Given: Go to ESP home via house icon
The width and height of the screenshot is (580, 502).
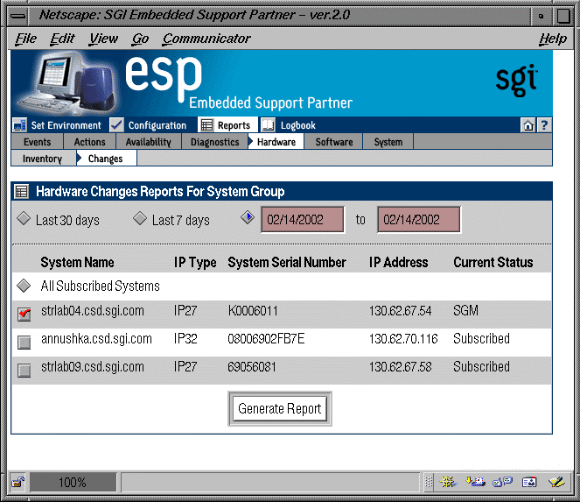Looking at the screenshot, I should (528, 125).
